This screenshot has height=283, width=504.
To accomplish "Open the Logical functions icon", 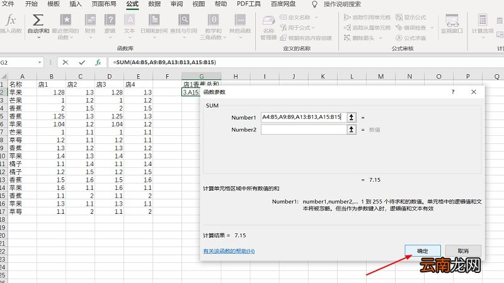I will (110, 20).
